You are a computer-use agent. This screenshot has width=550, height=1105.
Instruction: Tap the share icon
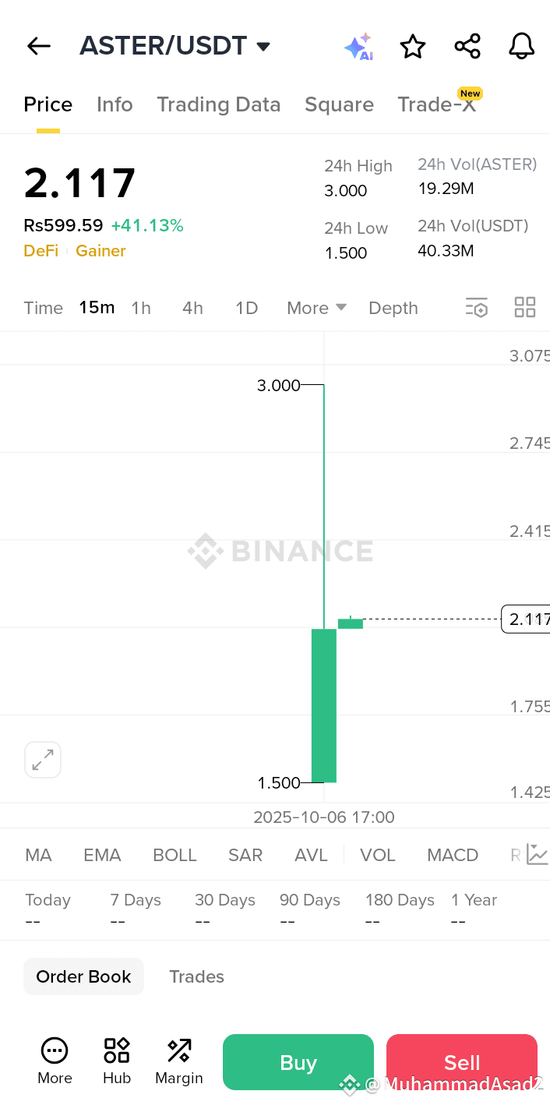467,46
